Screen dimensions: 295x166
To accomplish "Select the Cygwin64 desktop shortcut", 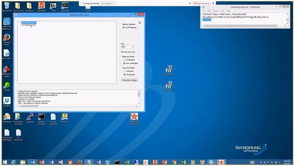I will point(65,7).
